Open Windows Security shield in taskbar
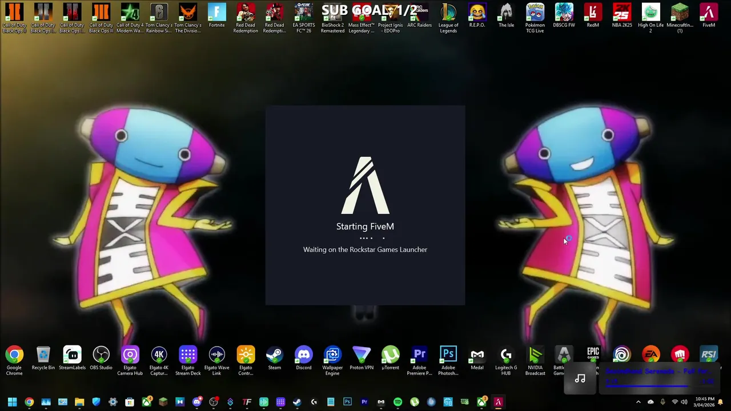 pos(96,402)
